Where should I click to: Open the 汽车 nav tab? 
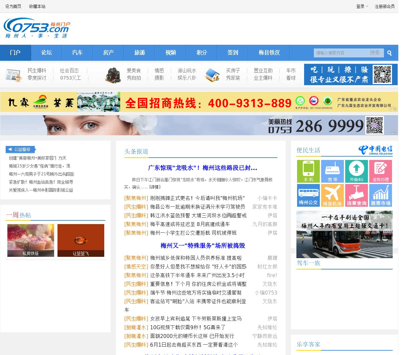coord(78,53)
